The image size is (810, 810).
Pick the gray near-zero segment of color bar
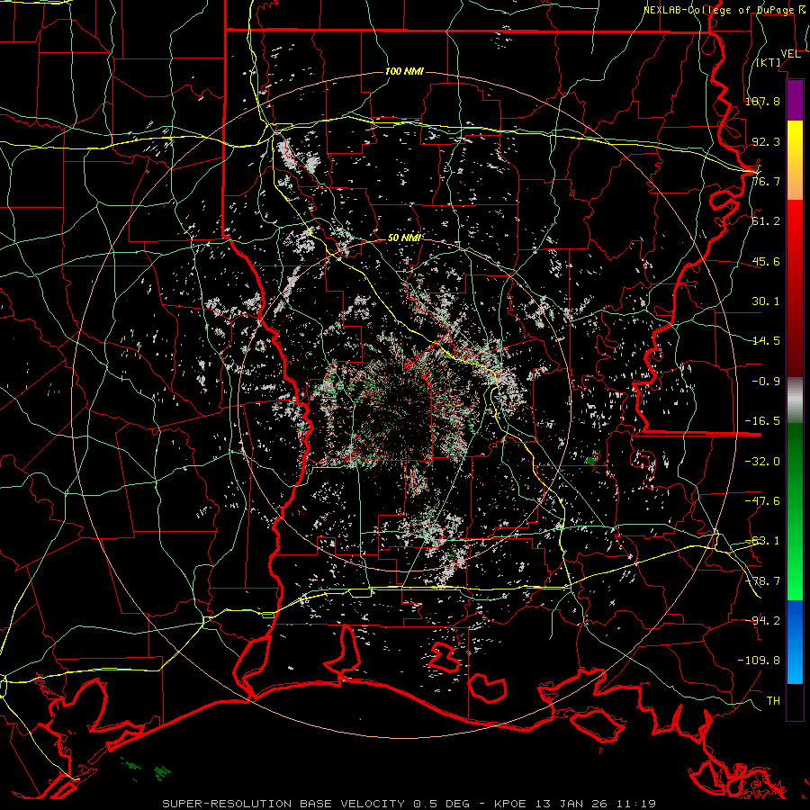coord(795,400)
